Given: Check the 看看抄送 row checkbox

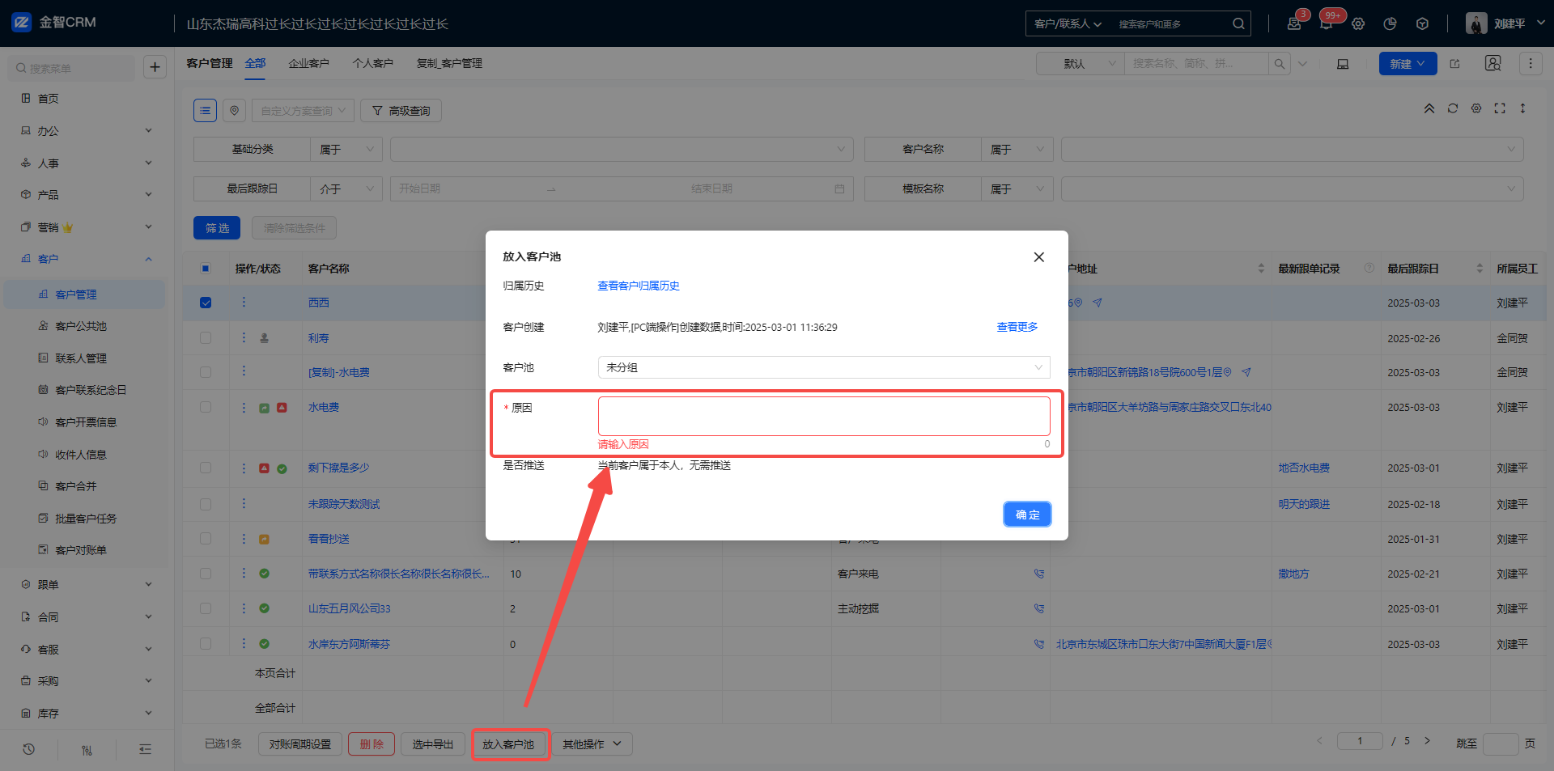Looking at the screenshot, I should tap(206, 539).
